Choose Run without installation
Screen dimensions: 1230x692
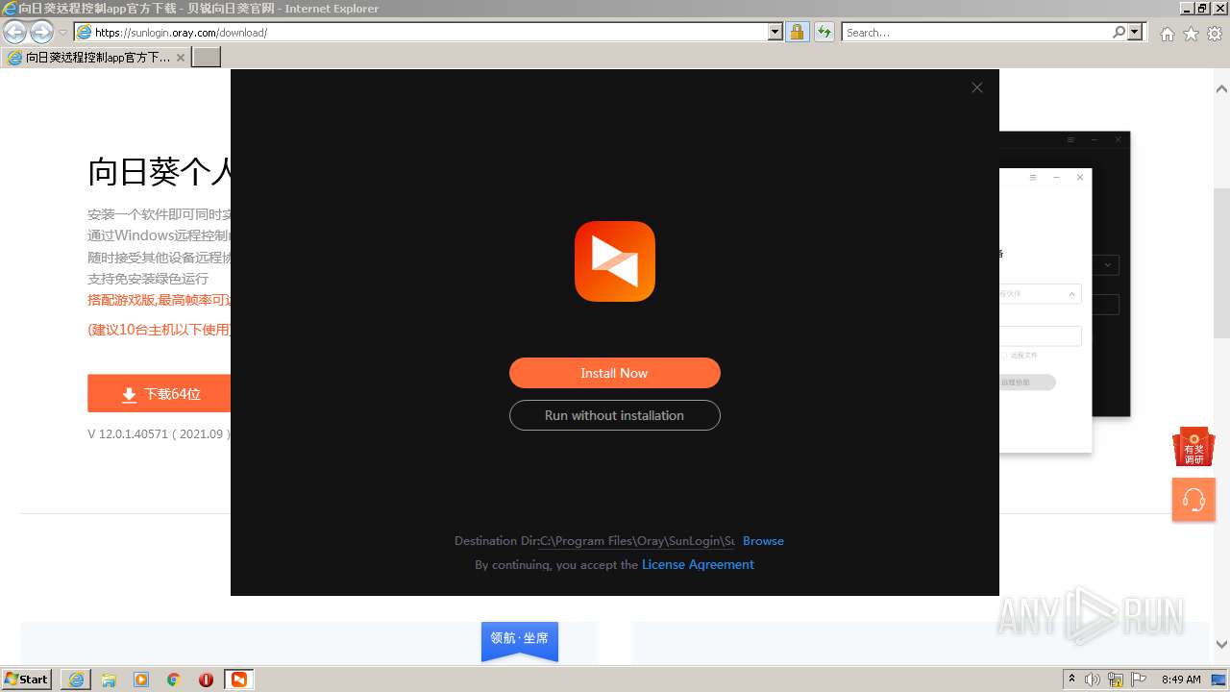614,415
